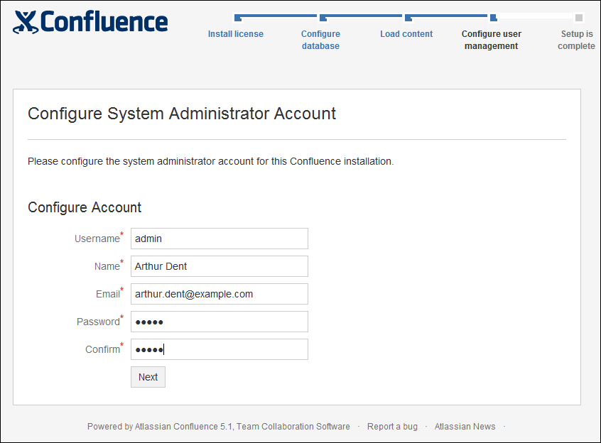The width and height of the screenshot is (601, 443).
Task: Open the Atlassian News link
Action: click(465, 427)
